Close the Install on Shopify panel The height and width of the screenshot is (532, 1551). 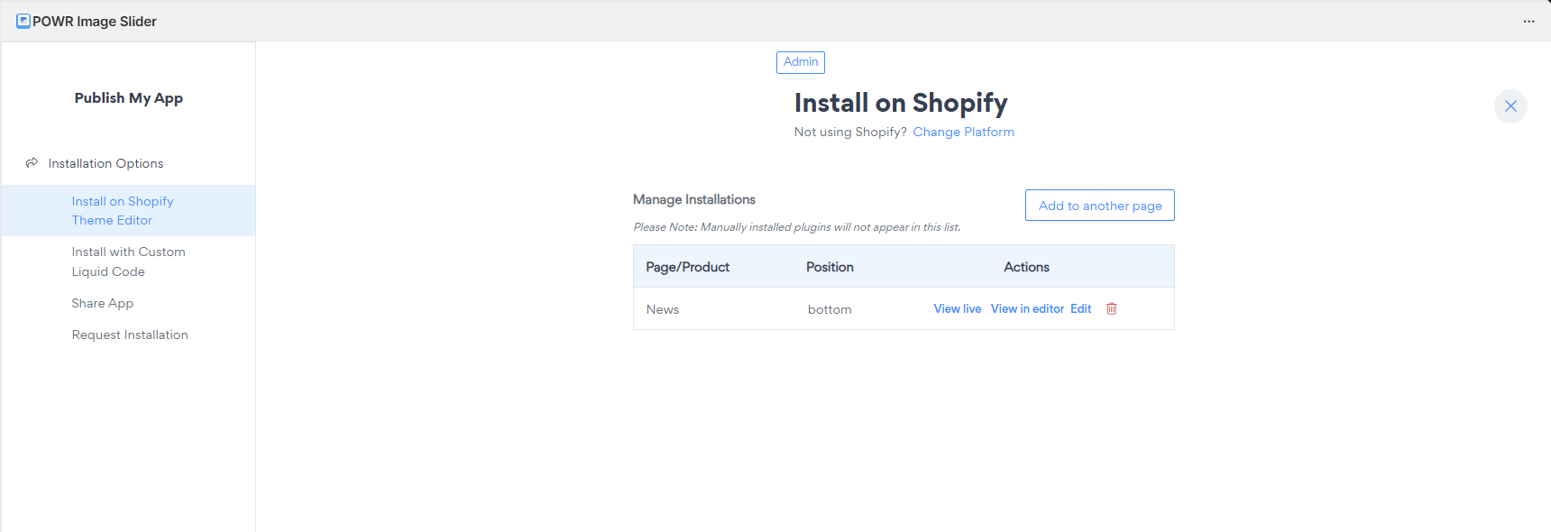click(1510, 106)
